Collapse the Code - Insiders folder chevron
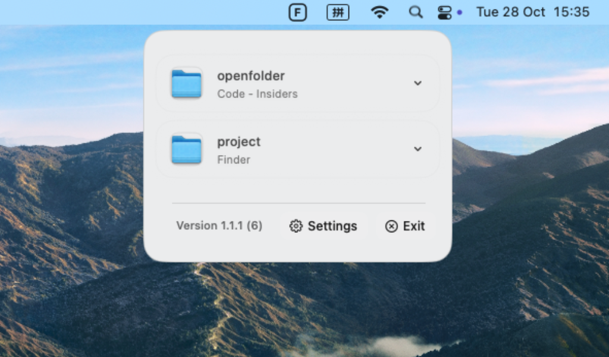This screenshot has height=357, width=609. point(417,83)
